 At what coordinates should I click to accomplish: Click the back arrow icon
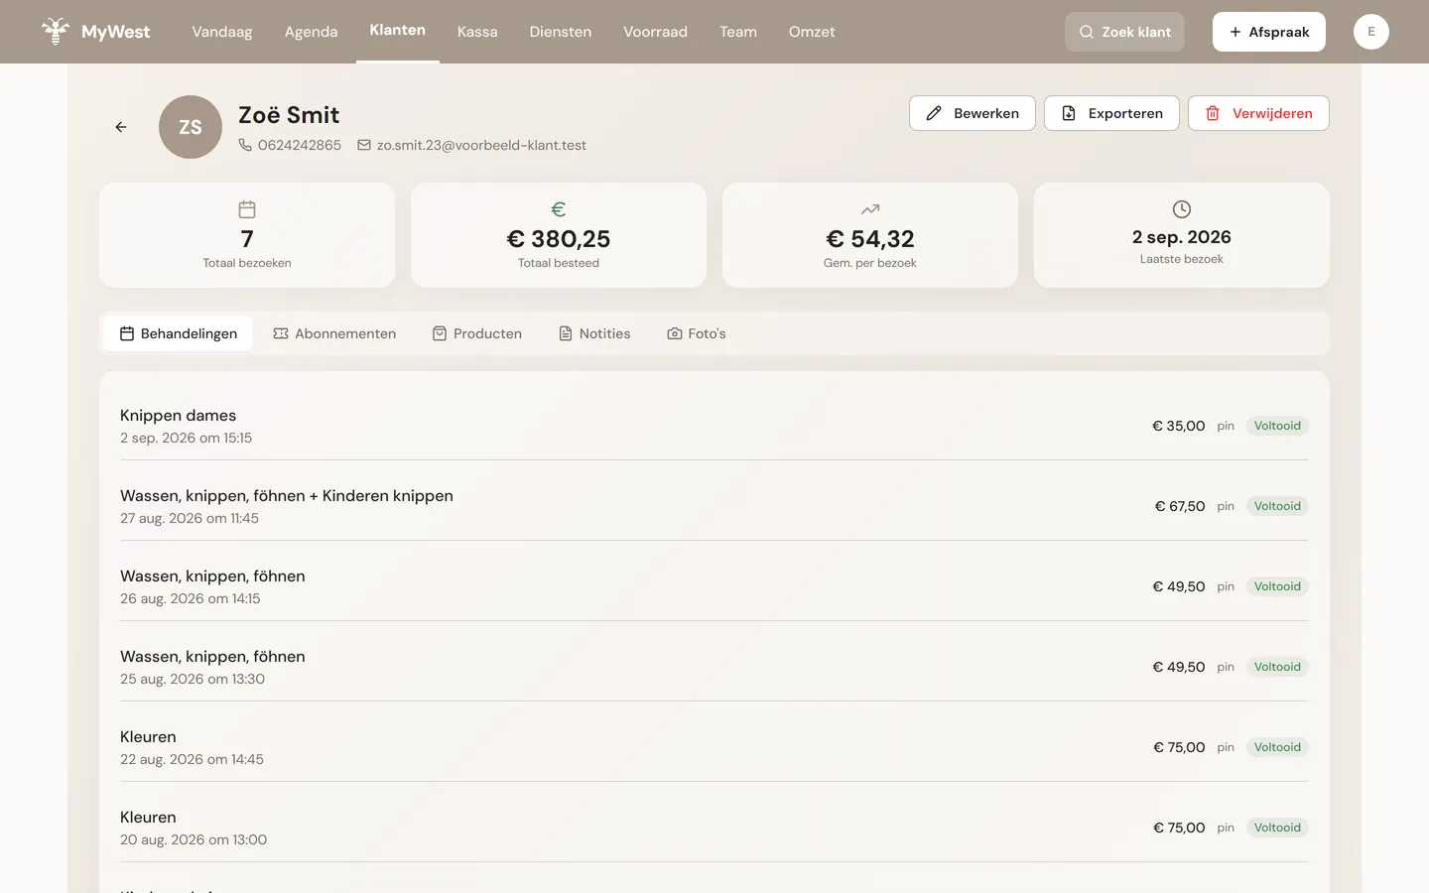click(x=121, y=127)
